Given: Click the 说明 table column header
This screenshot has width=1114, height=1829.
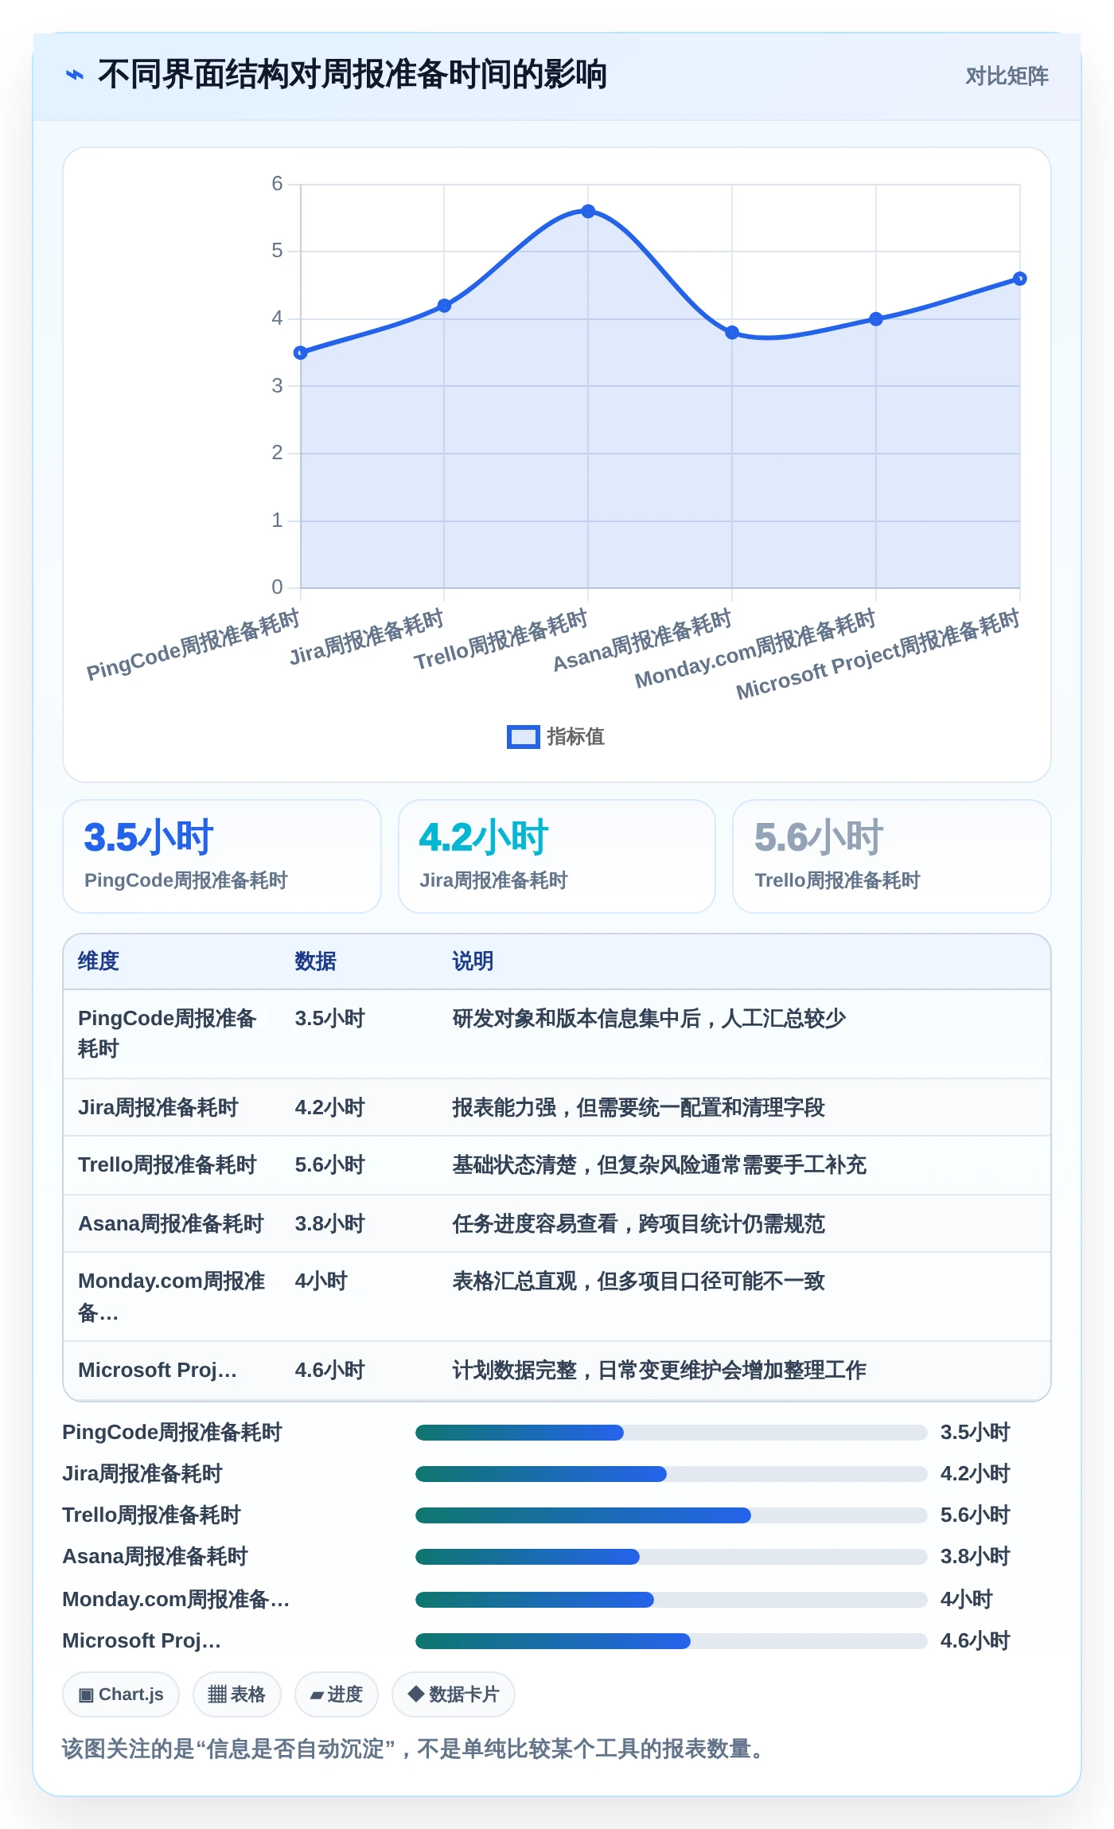Looking at the screenshot, I should pos(473,961).
